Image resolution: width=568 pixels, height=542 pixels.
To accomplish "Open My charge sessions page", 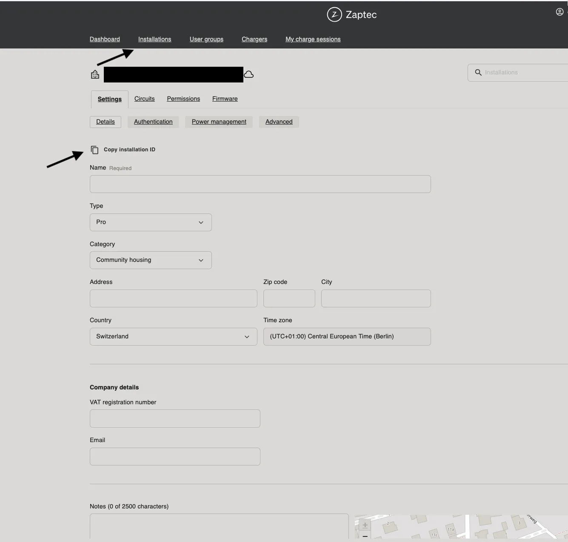I will coord(313,39).
